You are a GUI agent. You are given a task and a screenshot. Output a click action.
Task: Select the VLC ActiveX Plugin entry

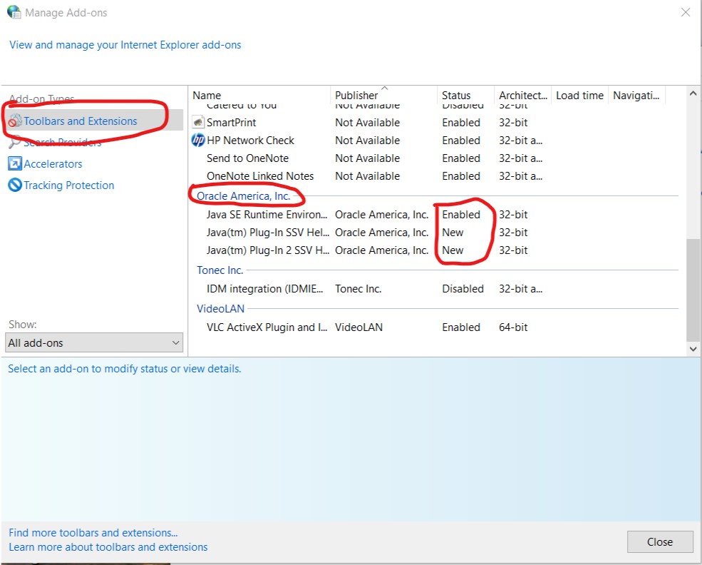pos(267,327)
